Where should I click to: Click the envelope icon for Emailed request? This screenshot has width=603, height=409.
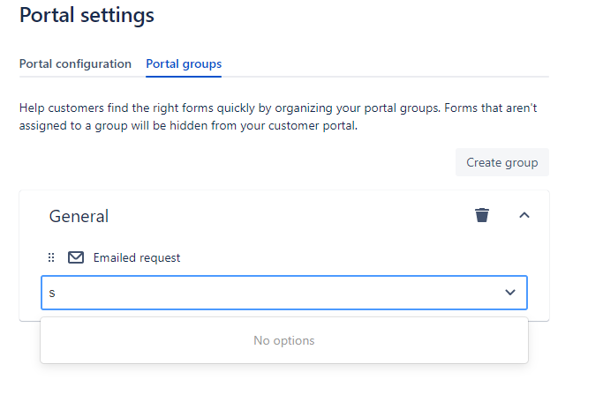click(76, 257)
